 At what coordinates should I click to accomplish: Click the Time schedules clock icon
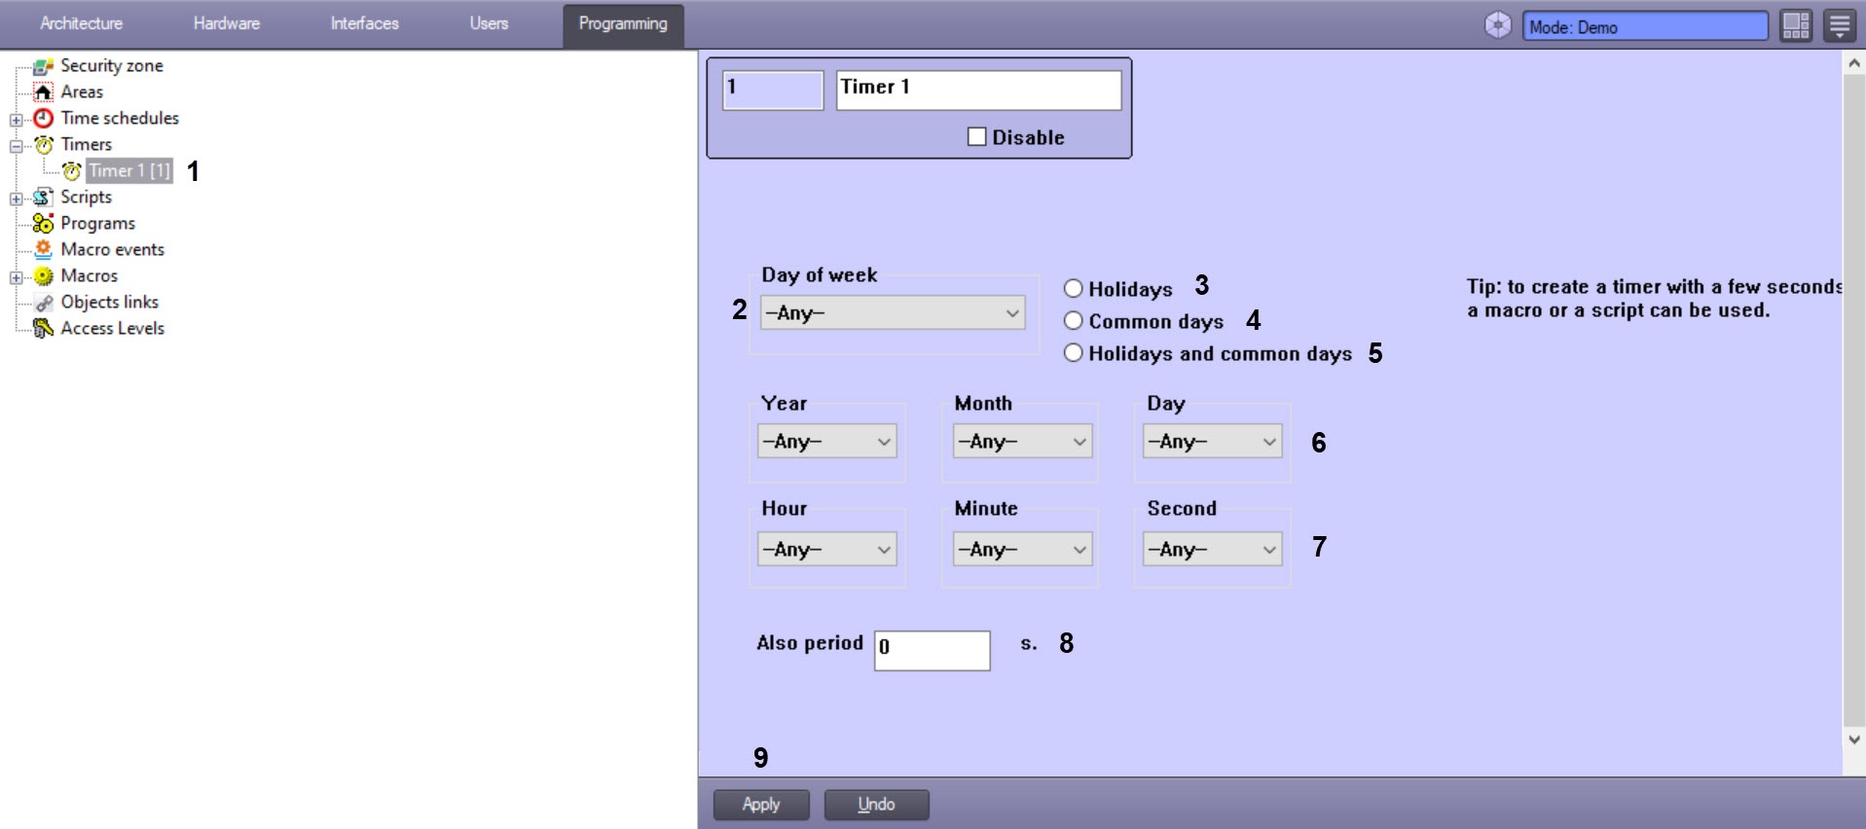pyautogui.click(x=43, y=119)
